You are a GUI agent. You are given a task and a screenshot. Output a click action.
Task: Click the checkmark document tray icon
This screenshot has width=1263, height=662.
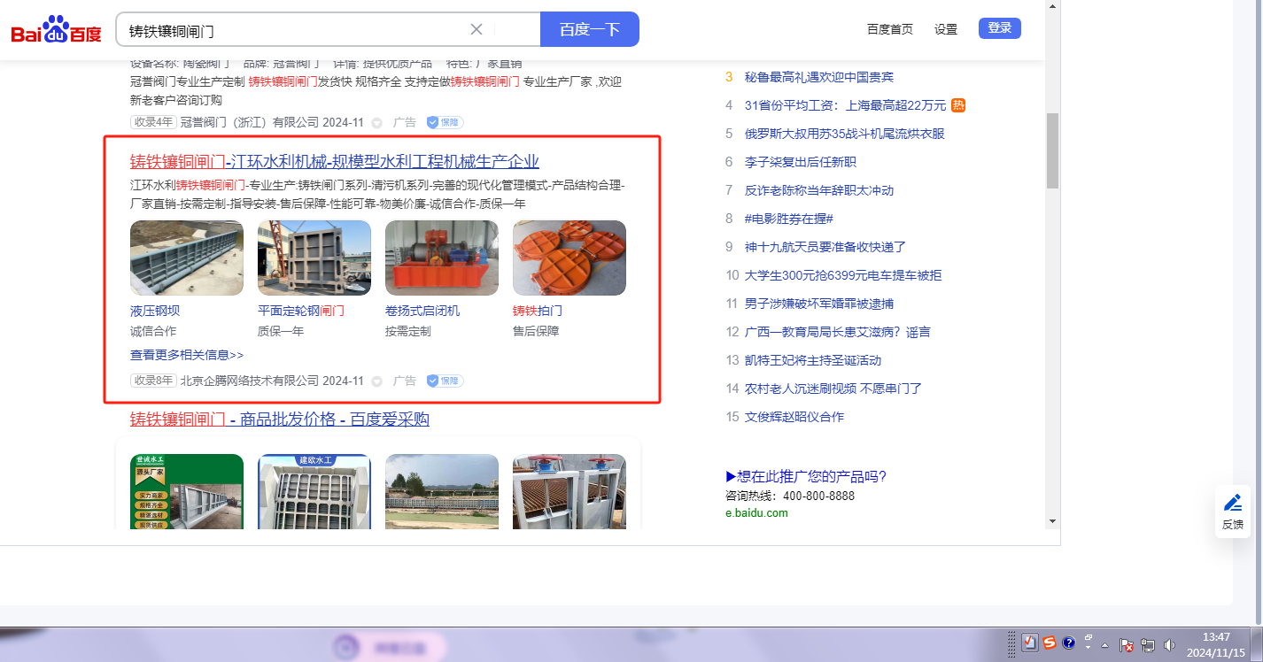click(1030, 643)
